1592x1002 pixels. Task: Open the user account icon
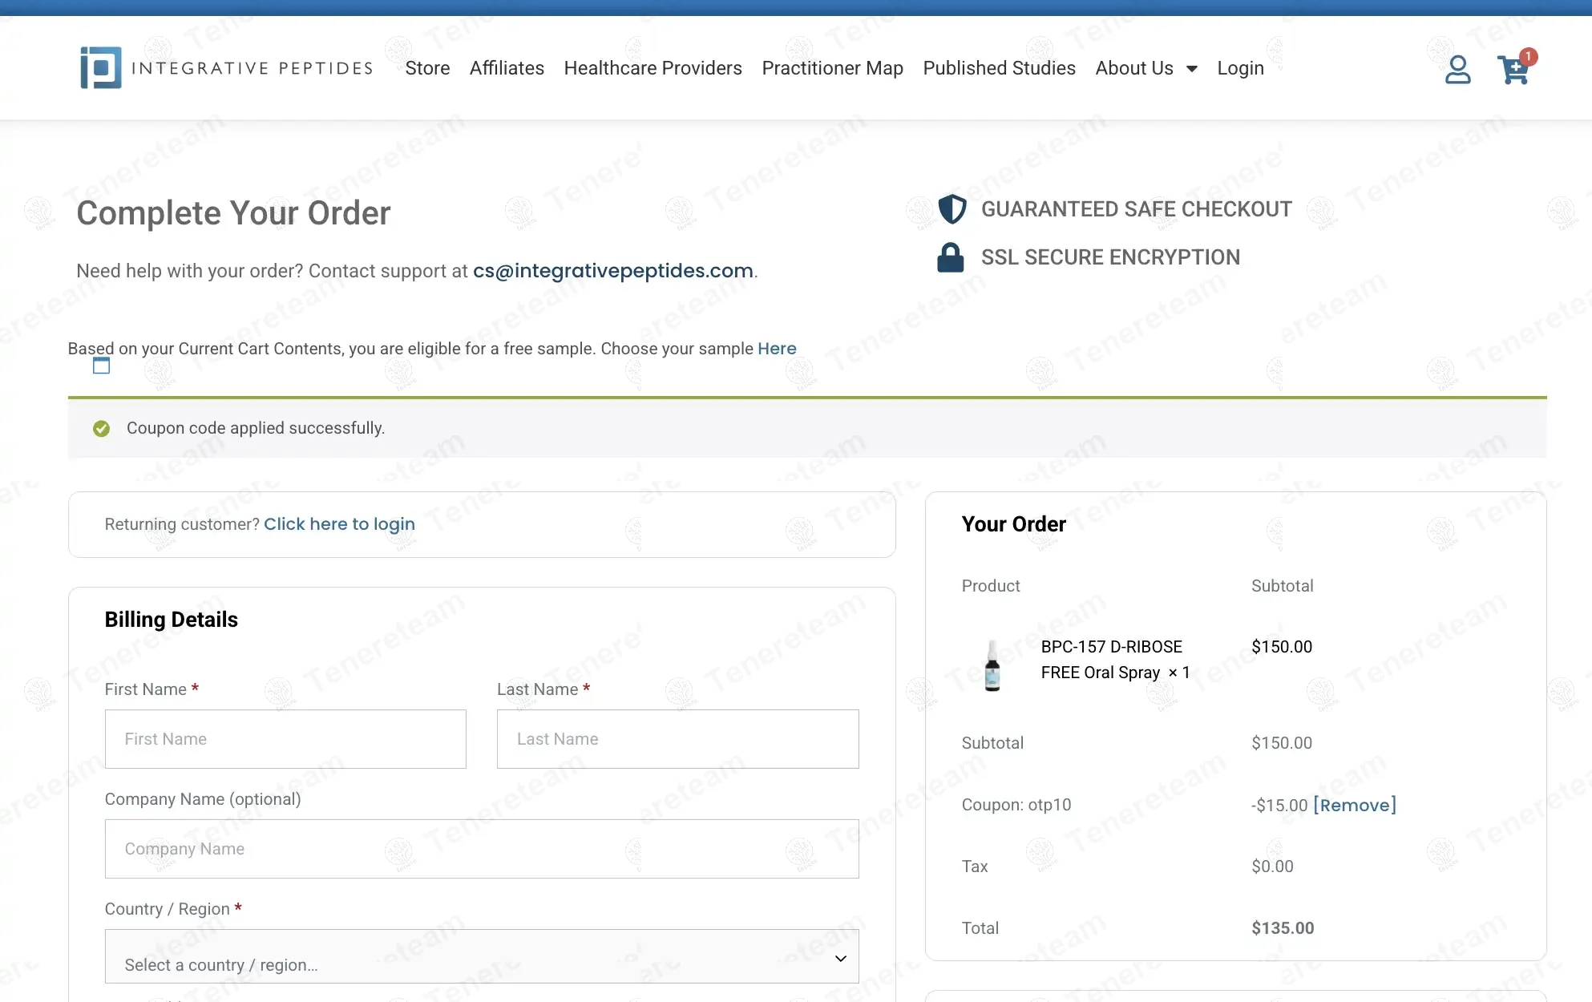(1457, 70)
